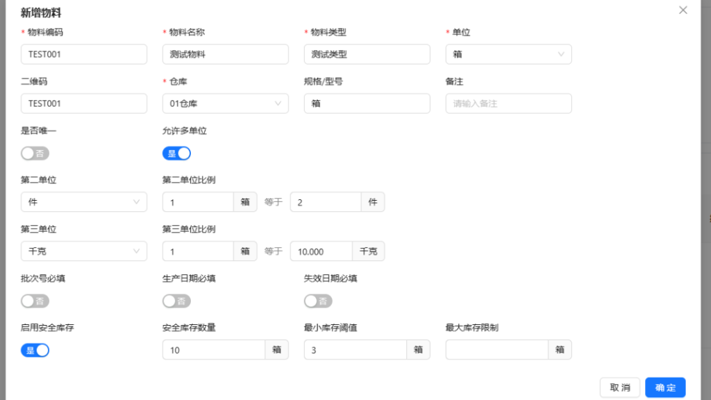
Task: Click into the 备注 input field
Action: coord(508,103)
